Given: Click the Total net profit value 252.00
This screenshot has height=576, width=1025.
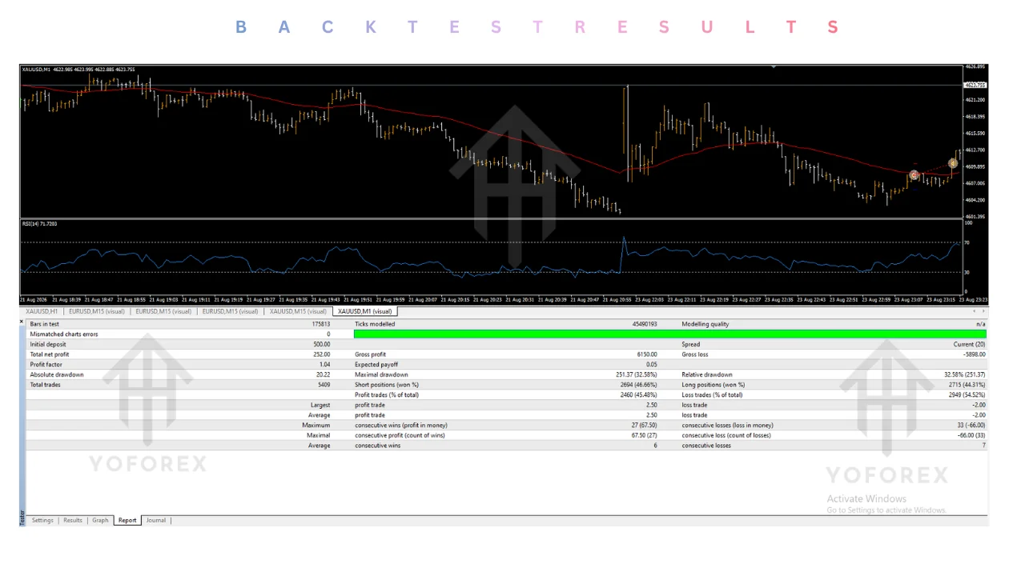Looking at the screenshot, I should point(322,354).
